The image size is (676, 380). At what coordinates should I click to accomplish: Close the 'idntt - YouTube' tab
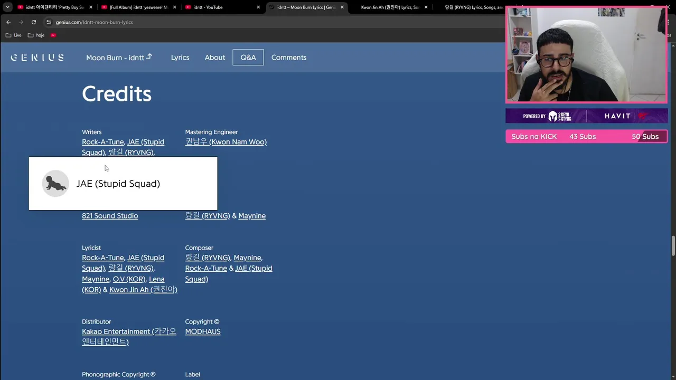click(258, 7)
